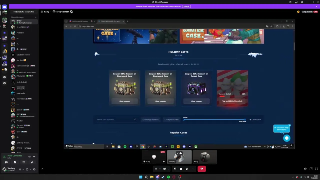
Task: Select Kr7xy live stream thumbnail
Action: coord(154,157)
